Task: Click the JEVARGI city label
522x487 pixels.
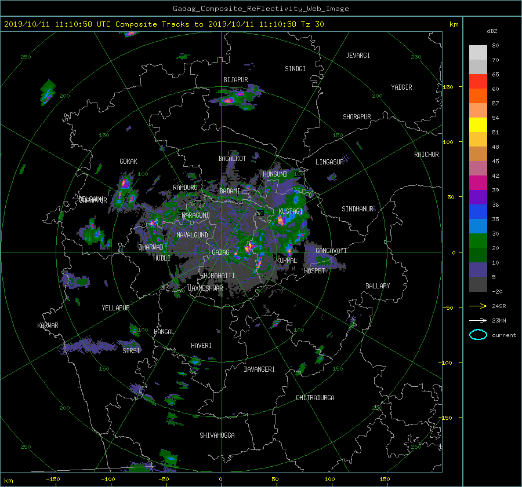Action: tap(358, 56)
